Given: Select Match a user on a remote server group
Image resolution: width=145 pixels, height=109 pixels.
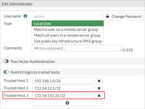Looking at the screenshot, I should (x=68, y=29).
